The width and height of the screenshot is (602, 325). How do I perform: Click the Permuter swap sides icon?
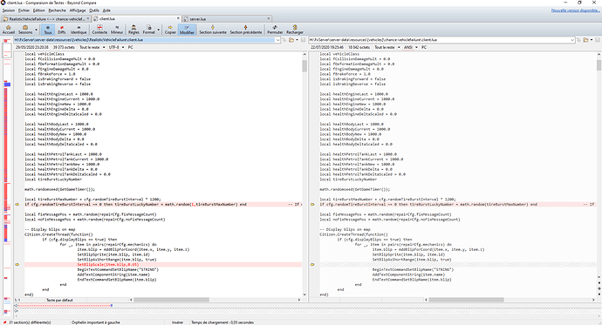(x=275, y=30)
